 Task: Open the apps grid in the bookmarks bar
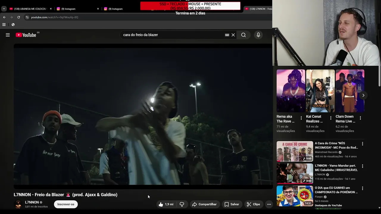(x=4, y=25)
